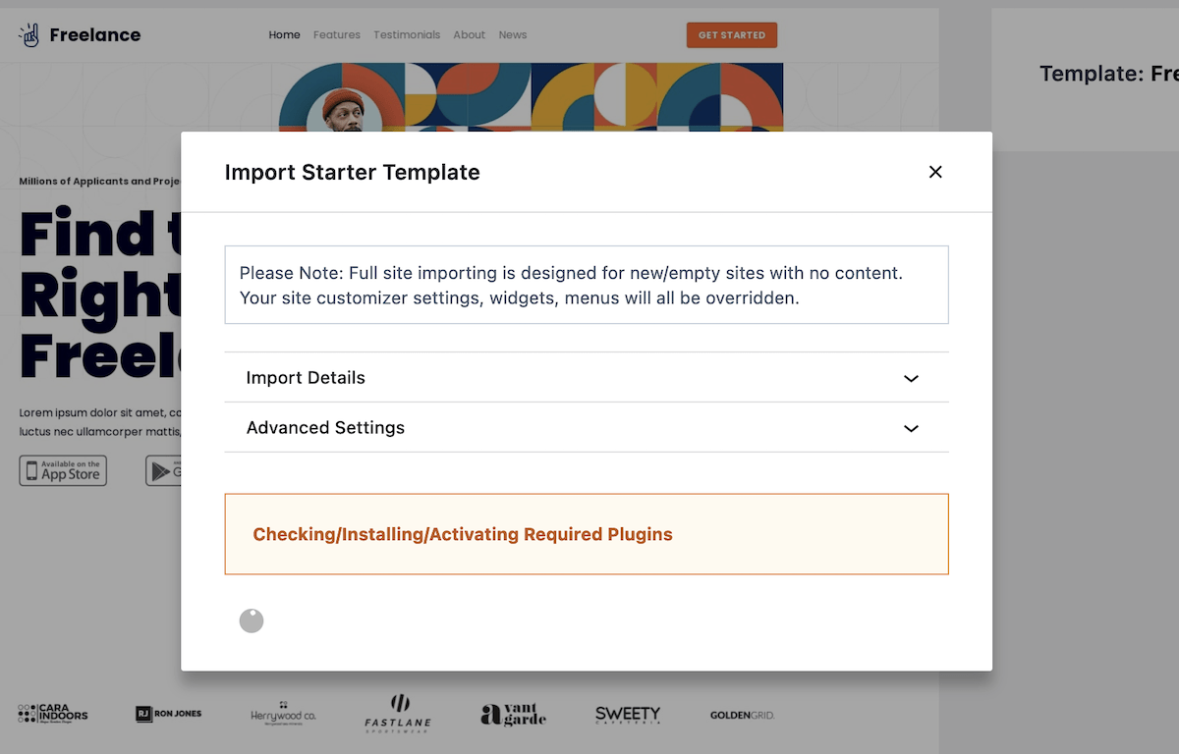Click the Checking/Installing/Activating Required Plugins banner

pyautogui.click(x=587, y=534)
